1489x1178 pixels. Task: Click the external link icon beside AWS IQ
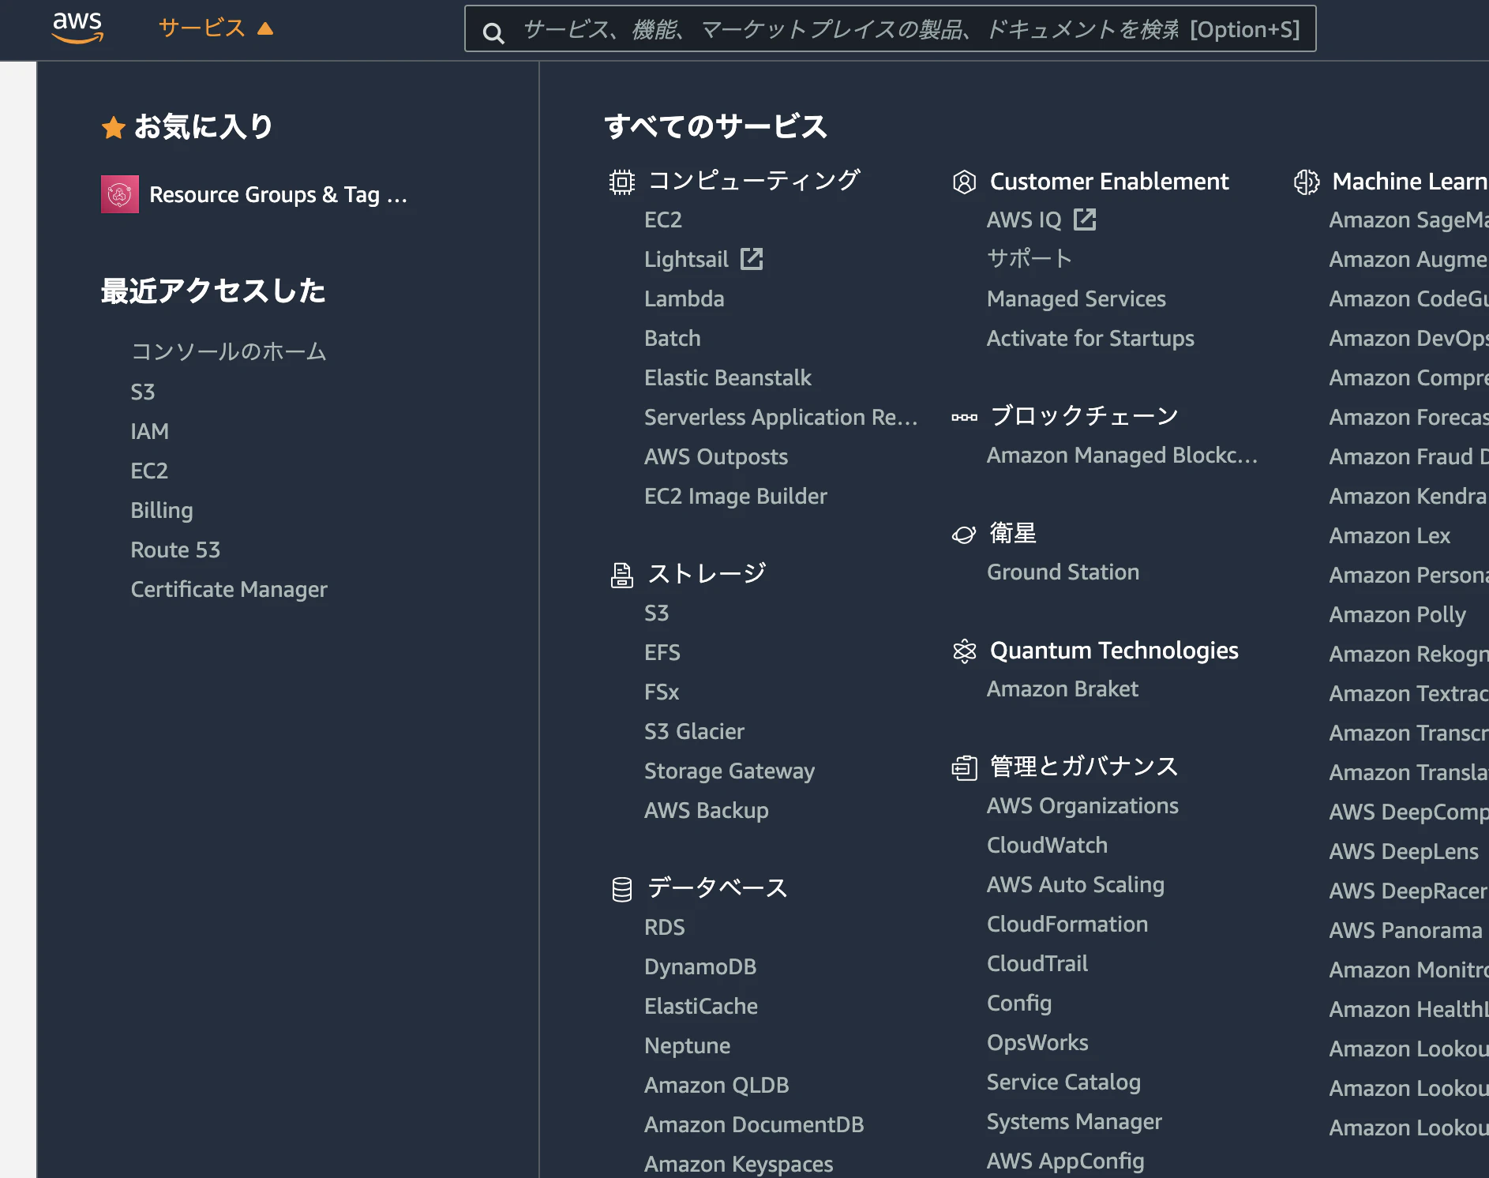(x=1086, y=219)
